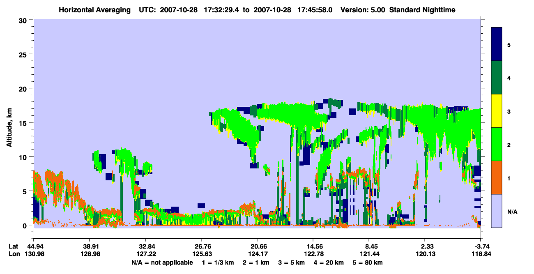Click the 'Lon' row label

tap(14, 254)
